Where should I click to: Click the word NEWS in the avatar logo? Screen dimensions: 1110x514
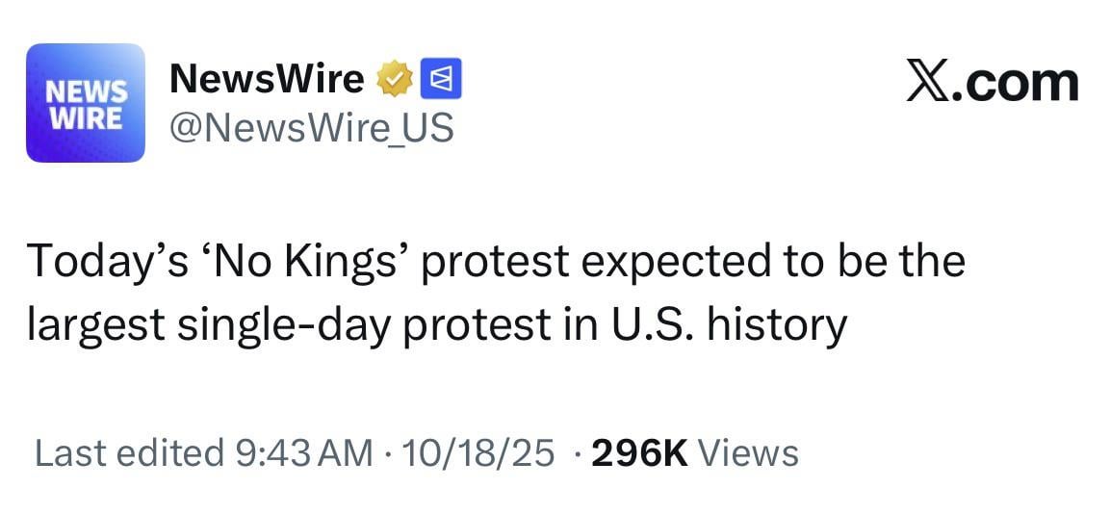coord(87,91)
